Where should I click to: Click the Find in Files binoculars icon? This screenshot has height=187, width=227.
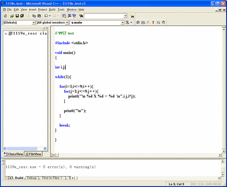[81, 16]
